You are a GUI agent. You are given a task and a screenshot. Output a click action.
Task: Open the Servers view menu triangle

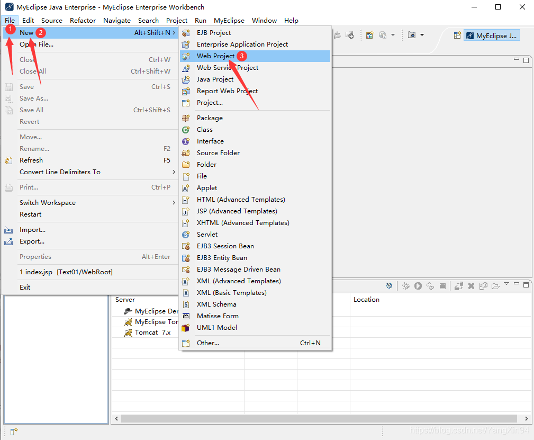click(506, 284)
